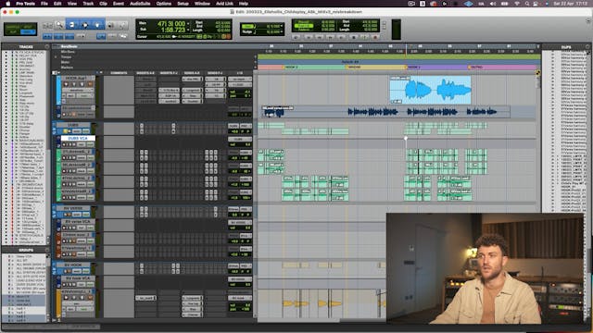Click the HOOK 2 marker
The image size is (593, 333).
pos(291,68)
